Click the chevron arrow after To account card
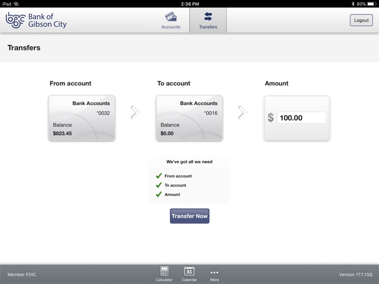The width and height of the screenshot is (379, 284). [x=243, y=113]
